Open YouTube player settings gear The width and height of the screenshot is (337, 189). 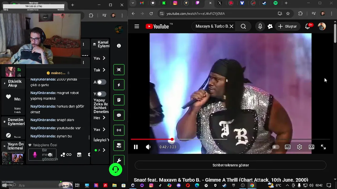click(x=299, y=147)
